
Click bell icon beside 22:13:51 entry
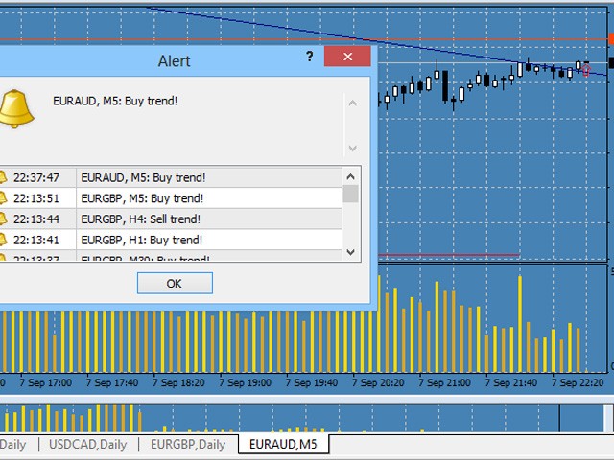[x=3, y=198]
